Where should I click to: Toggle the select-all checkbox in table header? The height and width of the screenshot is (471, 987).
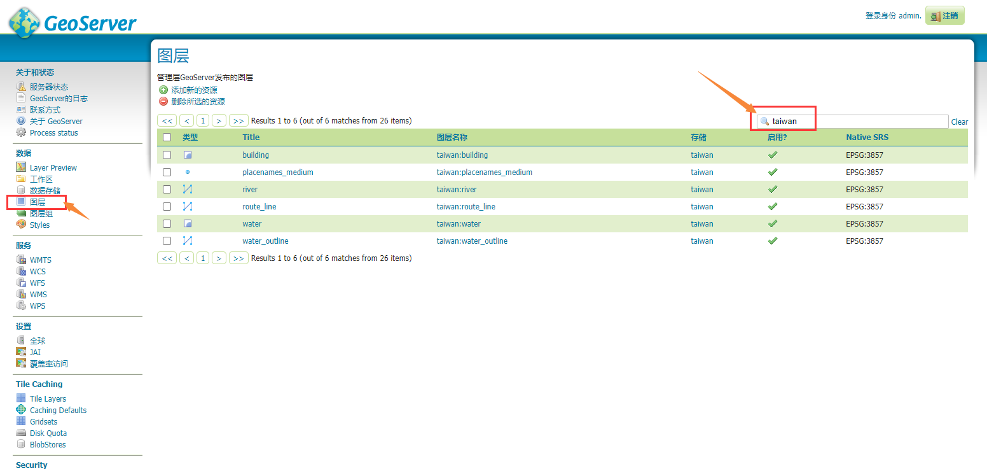[167, 137]
